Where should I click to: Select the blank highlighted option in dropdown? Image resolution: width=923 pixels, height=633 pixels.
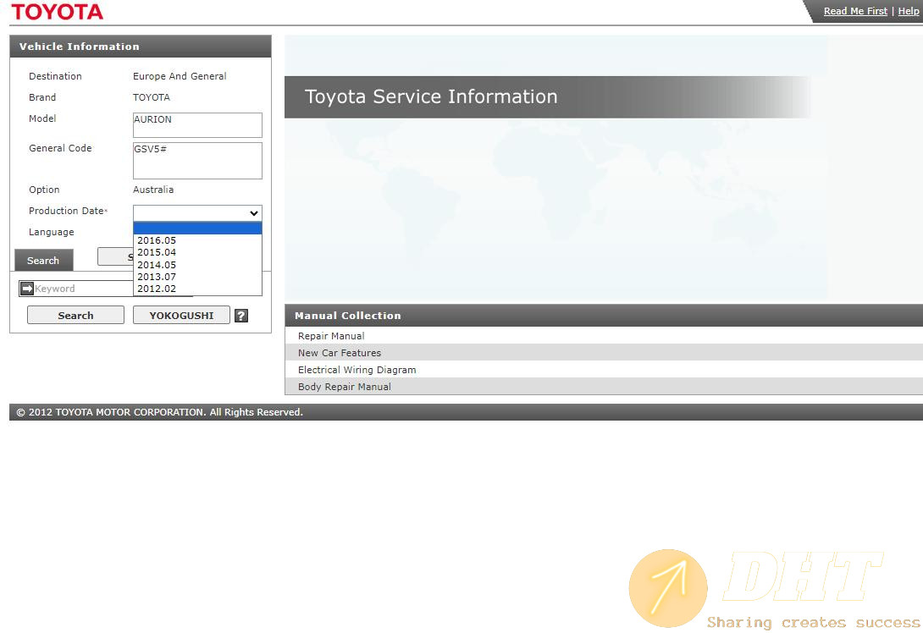pyautogui.click(x=197, y=228)
